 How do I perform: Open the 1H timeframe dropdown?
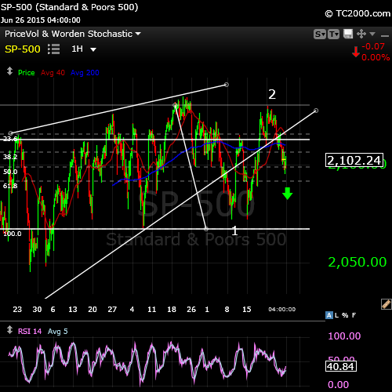[84, 49]
